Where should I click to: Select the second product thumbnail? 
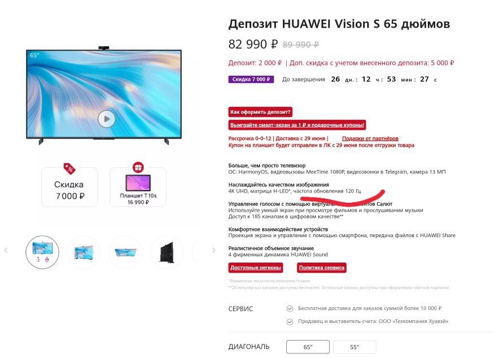pos(84,252)
